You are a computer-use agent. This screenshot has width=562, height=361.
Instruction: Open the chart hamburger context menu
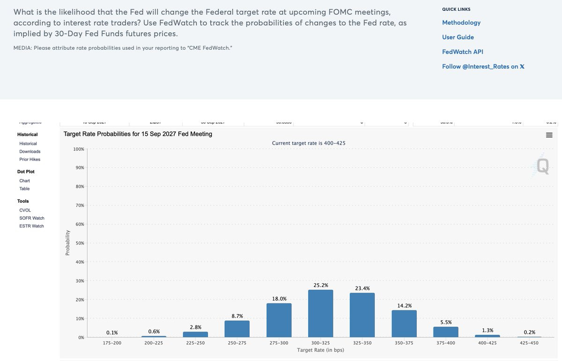[549, 135]
